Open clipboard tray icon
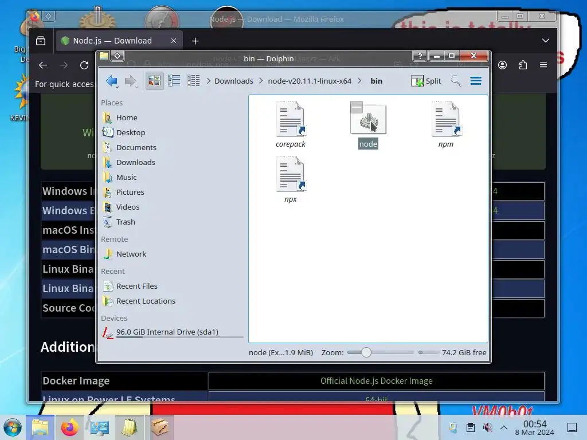Image resolution: width=587 pixels, height=440 pixels. pos(471,427)
